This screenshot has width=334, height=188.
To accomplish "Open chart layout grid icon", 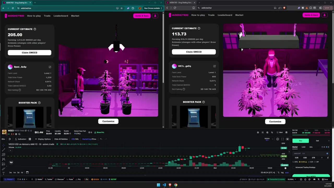I will [30, 139].
